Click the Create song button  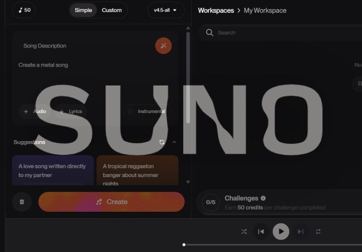point(112,202)
